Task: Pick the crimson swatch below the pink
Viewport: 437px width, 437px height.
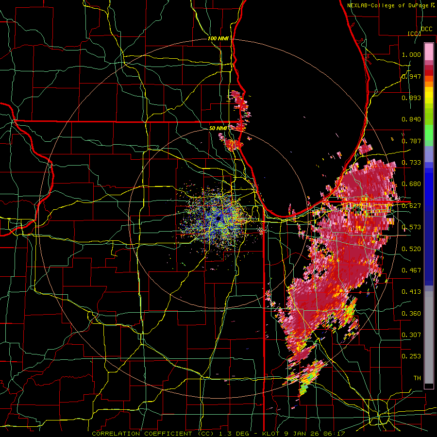Action: click(429, 67)
